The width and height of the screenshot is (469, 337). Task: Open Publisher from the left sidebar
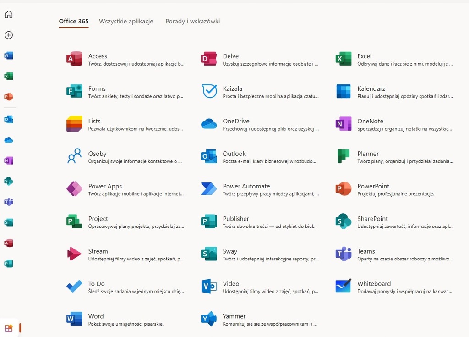coord(9,264)
